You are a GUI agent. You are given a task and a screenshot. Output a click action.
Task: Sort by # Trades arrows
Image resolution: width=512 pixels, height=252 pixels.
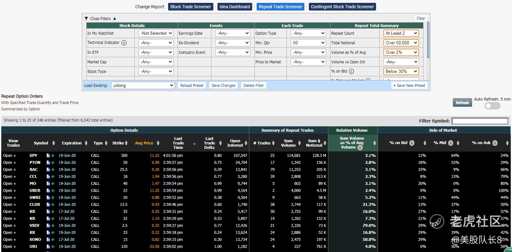274,143
